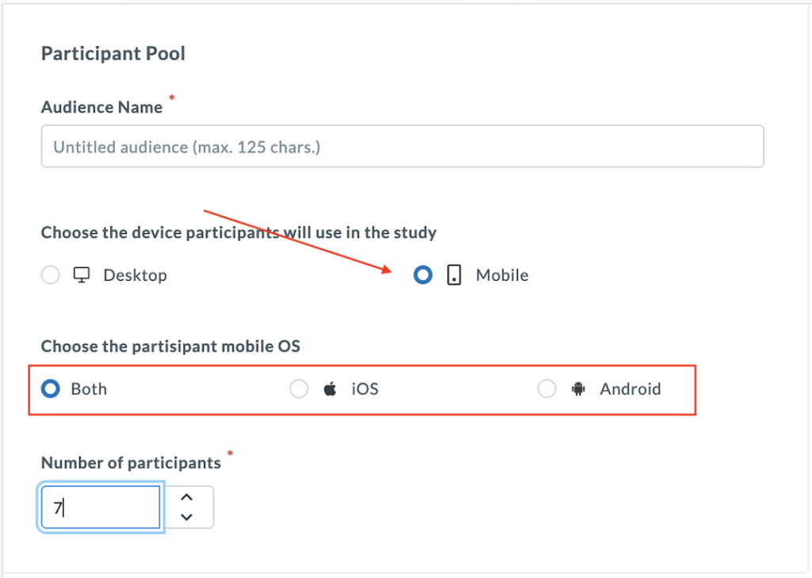Click the desktop monitor icon

click(81, 275)
